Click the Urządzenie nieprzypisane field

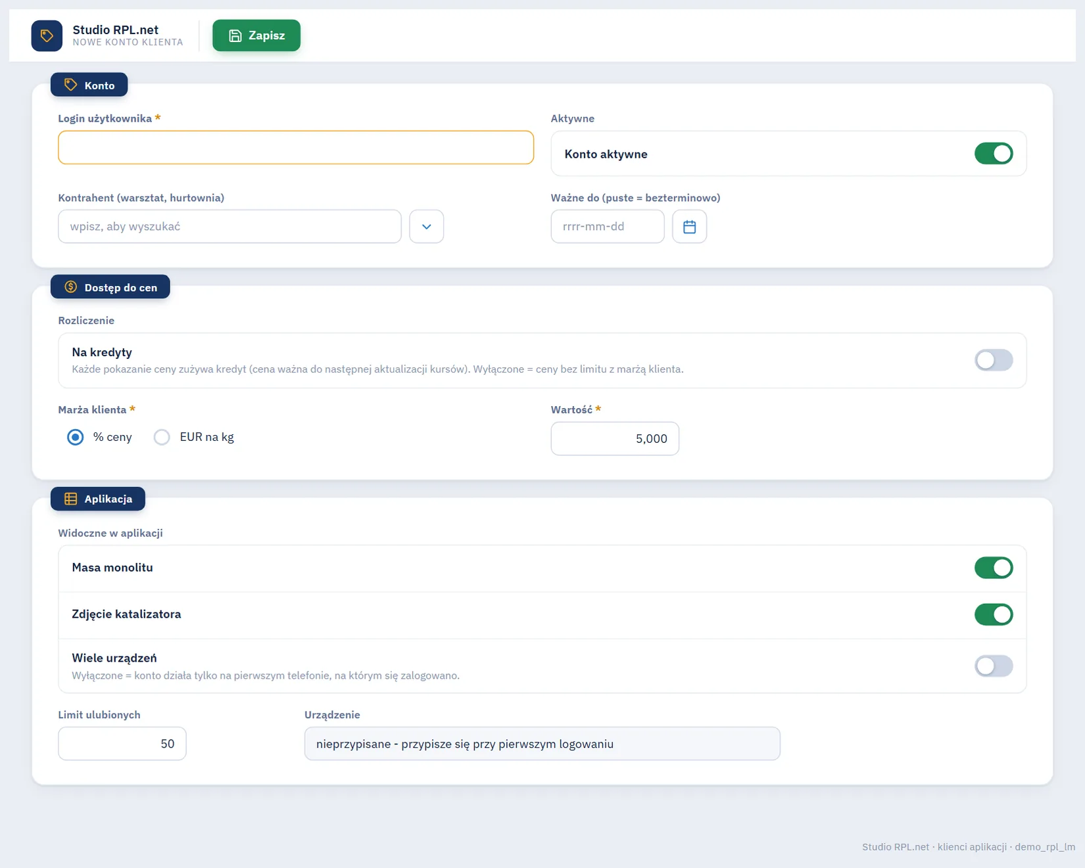coord(542,744)
